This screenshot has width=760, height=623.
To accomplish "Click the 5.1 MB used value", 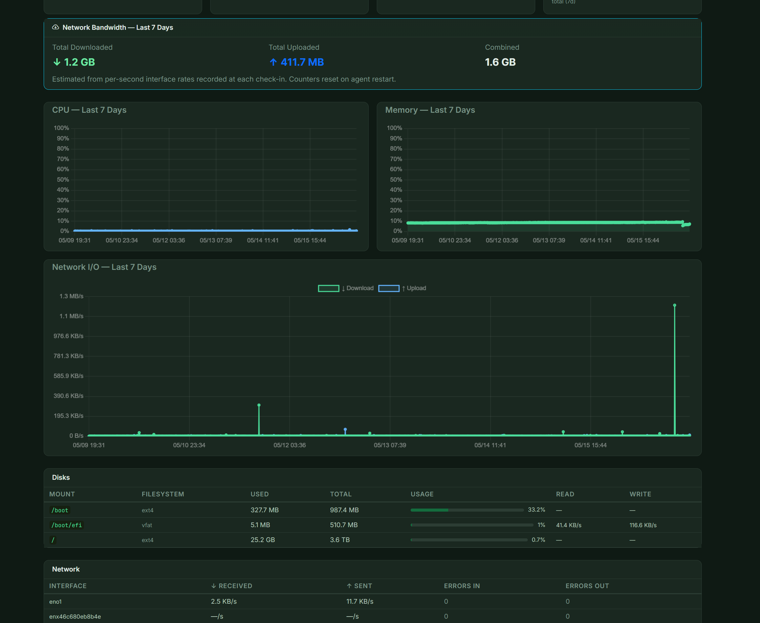I will click(261, 525).
